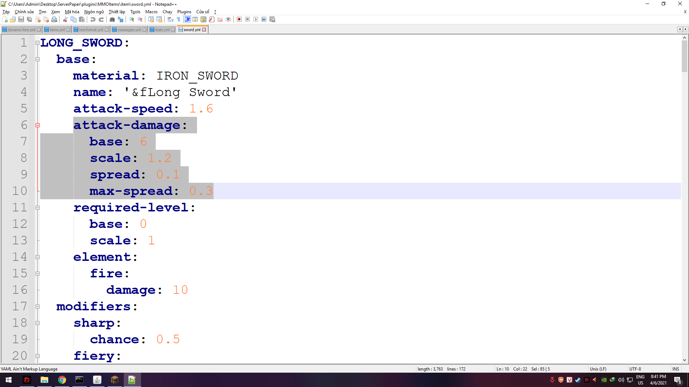The width and height of the screenshot is (689, 387).
Task: Open Chrome from the Windows taskbar
Action: coord(62,380)
